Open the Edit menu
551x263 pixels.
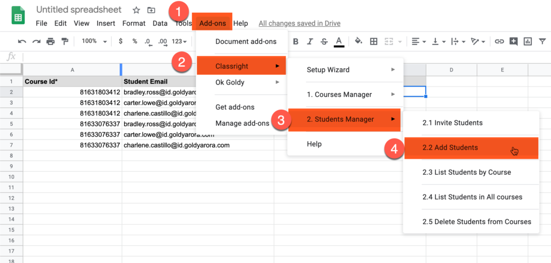pos(60,23)
